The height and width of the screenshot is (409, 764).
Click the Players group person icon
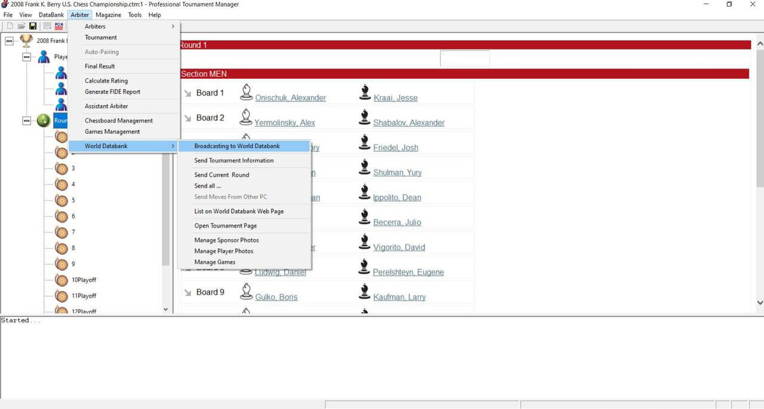coord(44,57)
